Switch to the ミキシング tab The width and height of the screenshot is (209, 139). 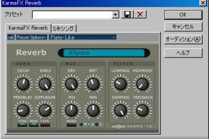click(63, 28)
